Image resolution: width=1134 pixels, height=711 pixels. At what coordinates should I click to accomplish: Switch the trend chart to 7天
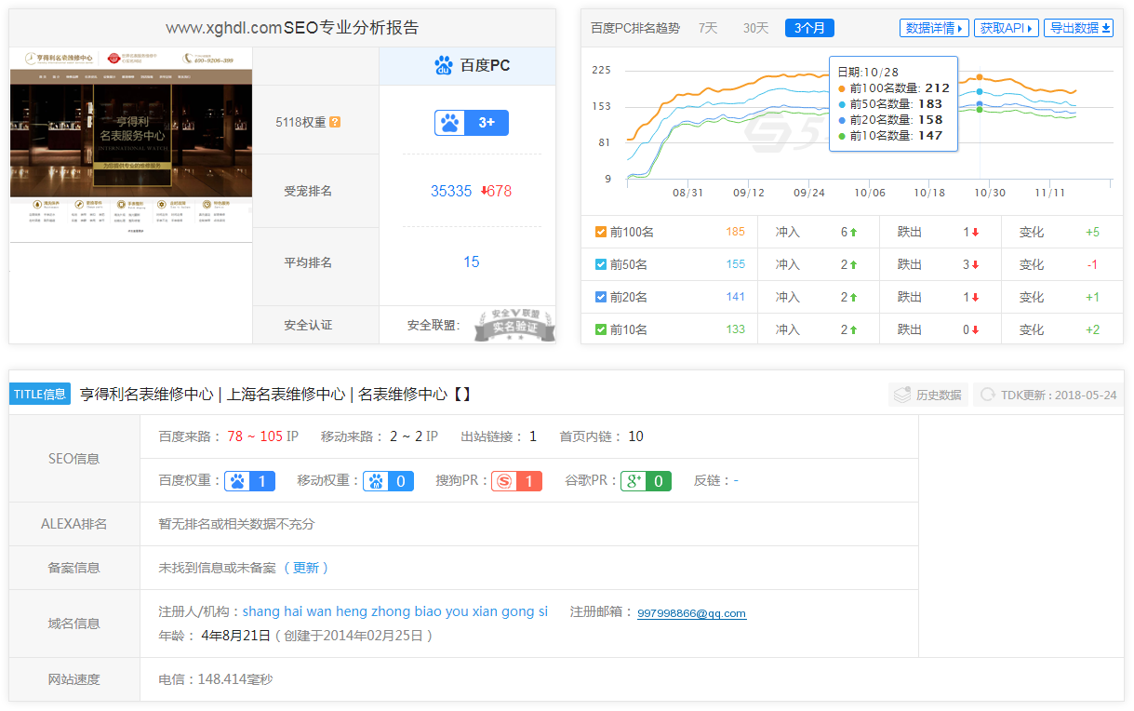pos(708,28)
